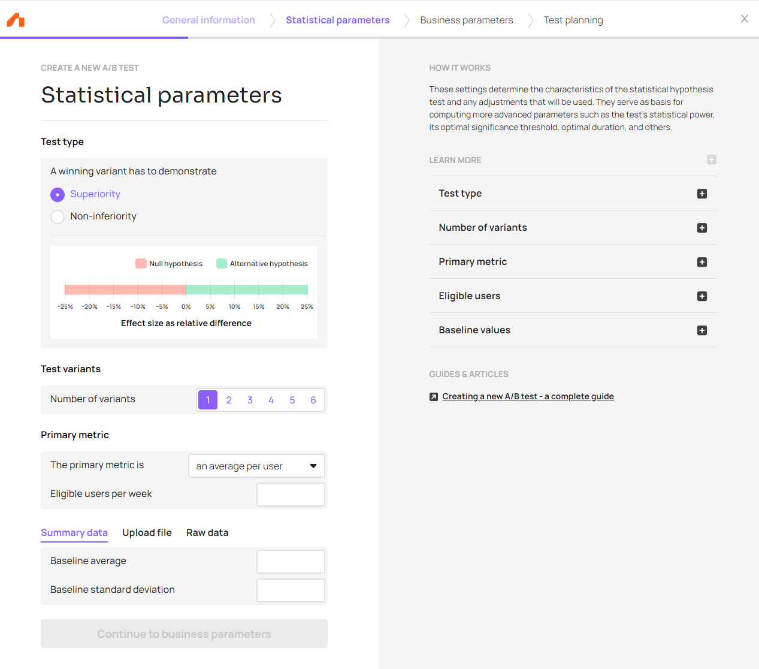This screenshot has height=669, width=759.
Task: Click plus icon beside Number of variants
Action: (x=702, y=228)
